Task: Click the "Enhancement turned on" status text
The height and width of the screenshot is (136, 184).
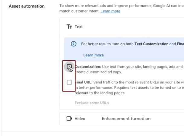Action: [x=126, y=119]
